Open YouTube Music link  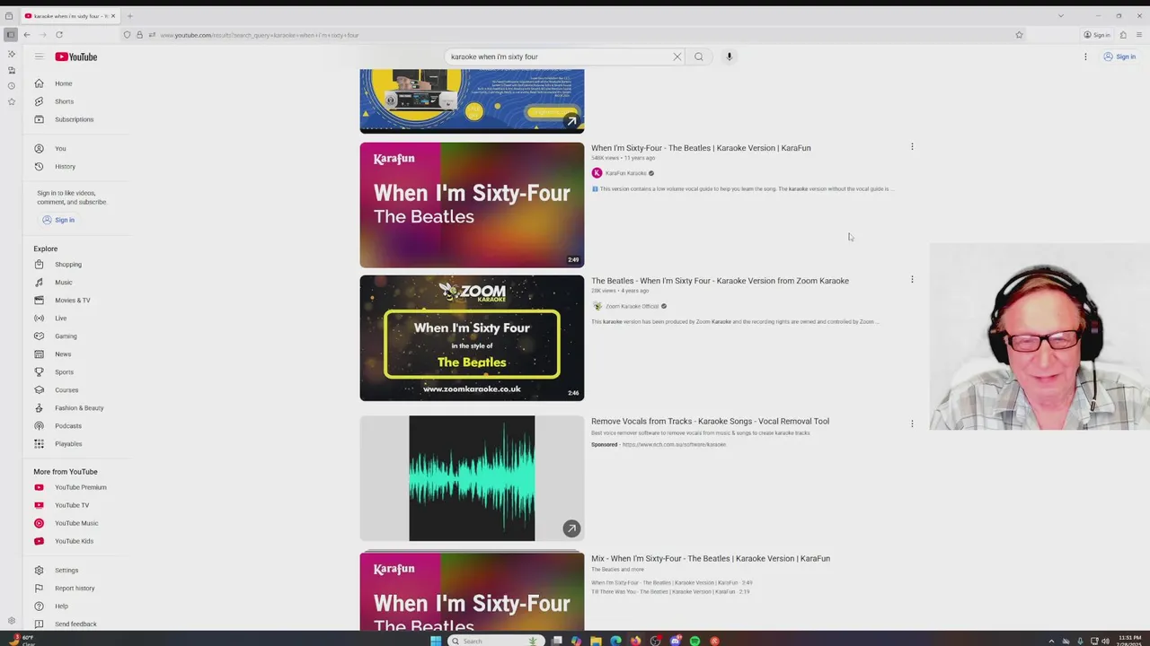click(75, 523)
